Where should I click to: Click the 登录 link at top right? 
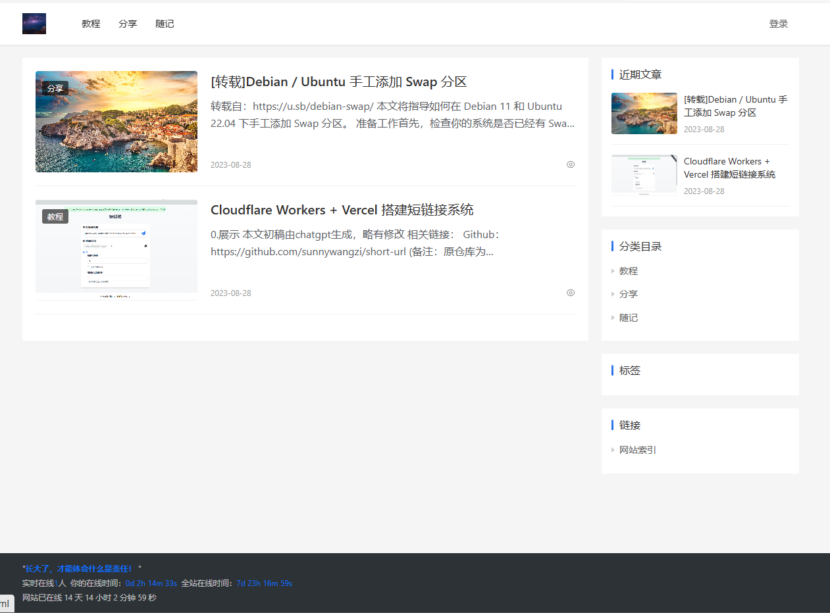(x=778, y=23)
